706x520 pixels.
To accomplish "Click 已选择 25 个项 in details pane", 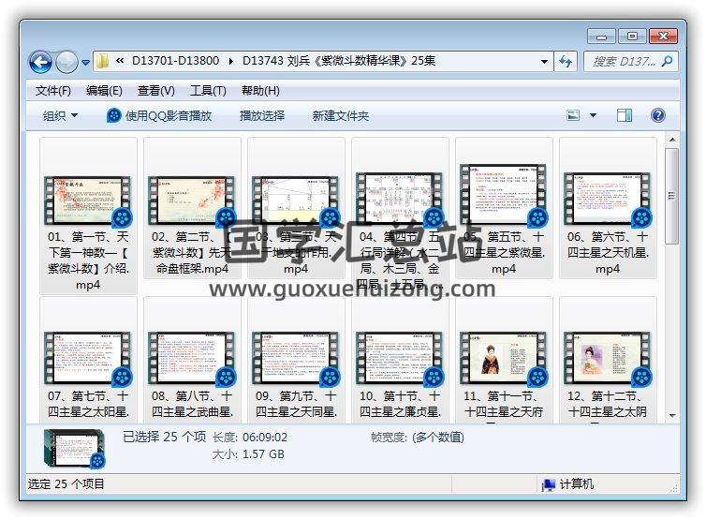I will [165, 437].
